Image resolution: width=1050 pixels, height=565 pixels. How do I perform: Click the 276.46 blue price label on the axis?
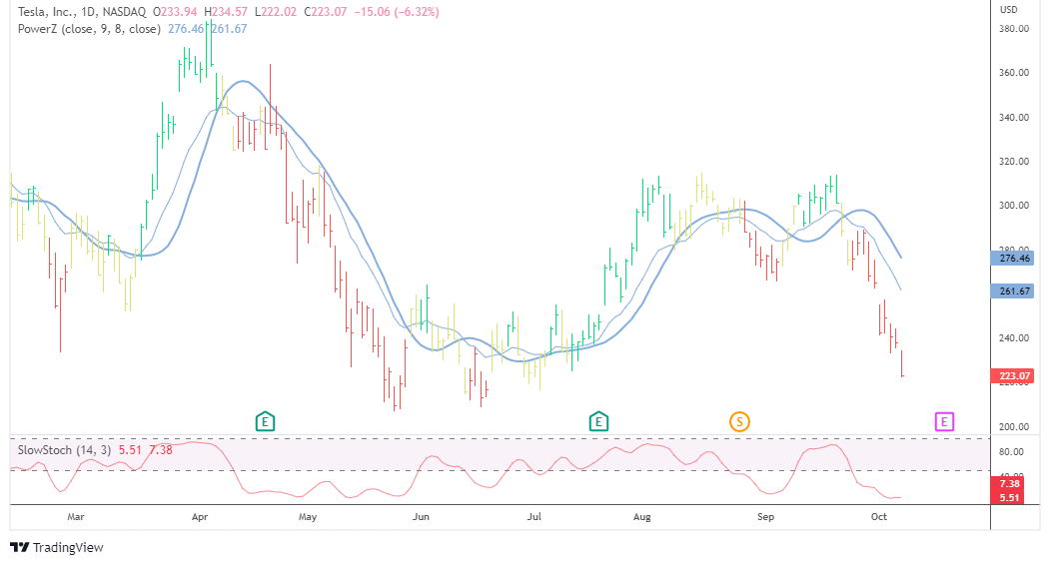pos(1012,259)
